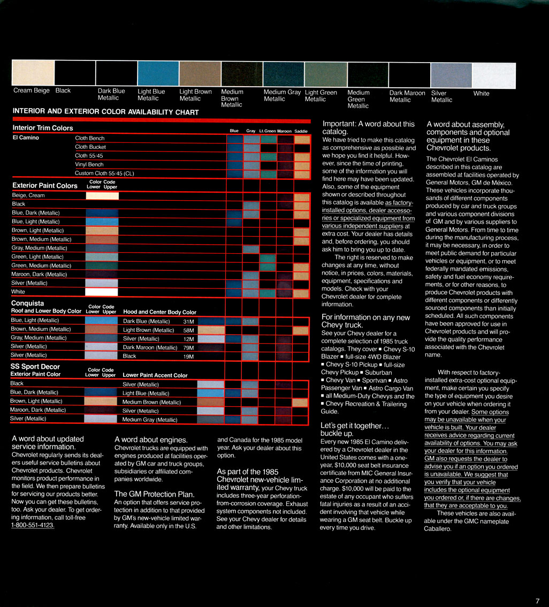Screen dimensions: 549x607
Task: Click the 'Blue' column header
Action: pyautogui.click(x=234, y=131)
